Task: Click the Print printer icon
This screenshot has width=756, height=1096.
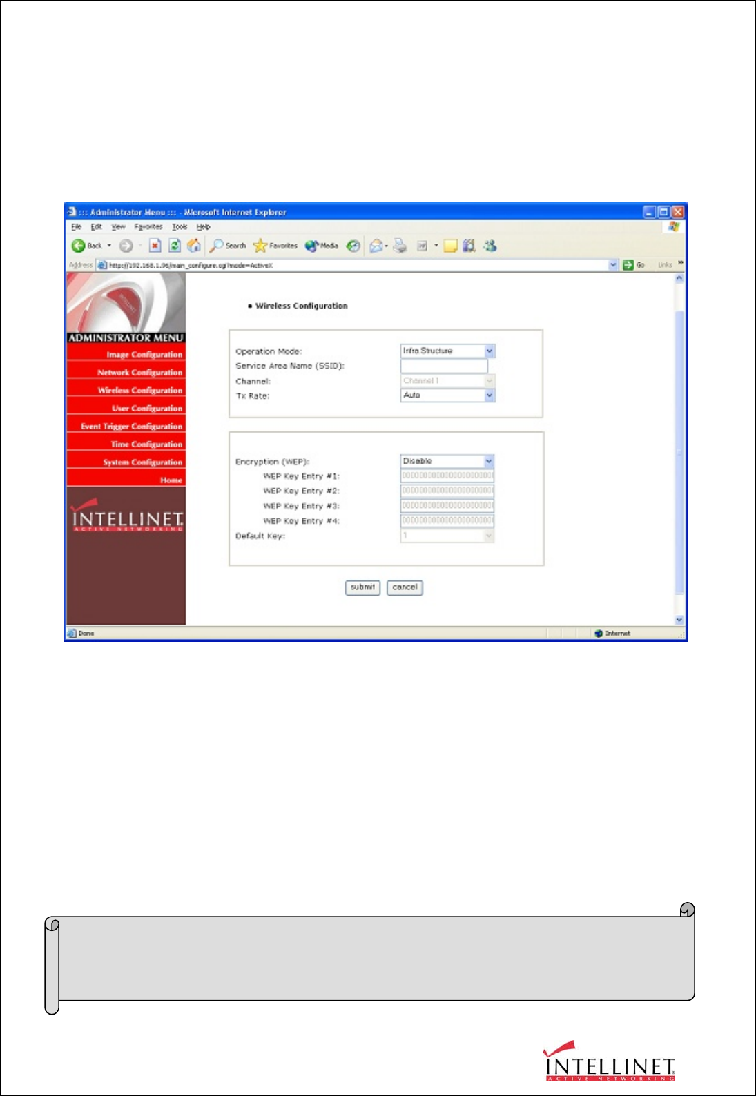Action: 400,246
